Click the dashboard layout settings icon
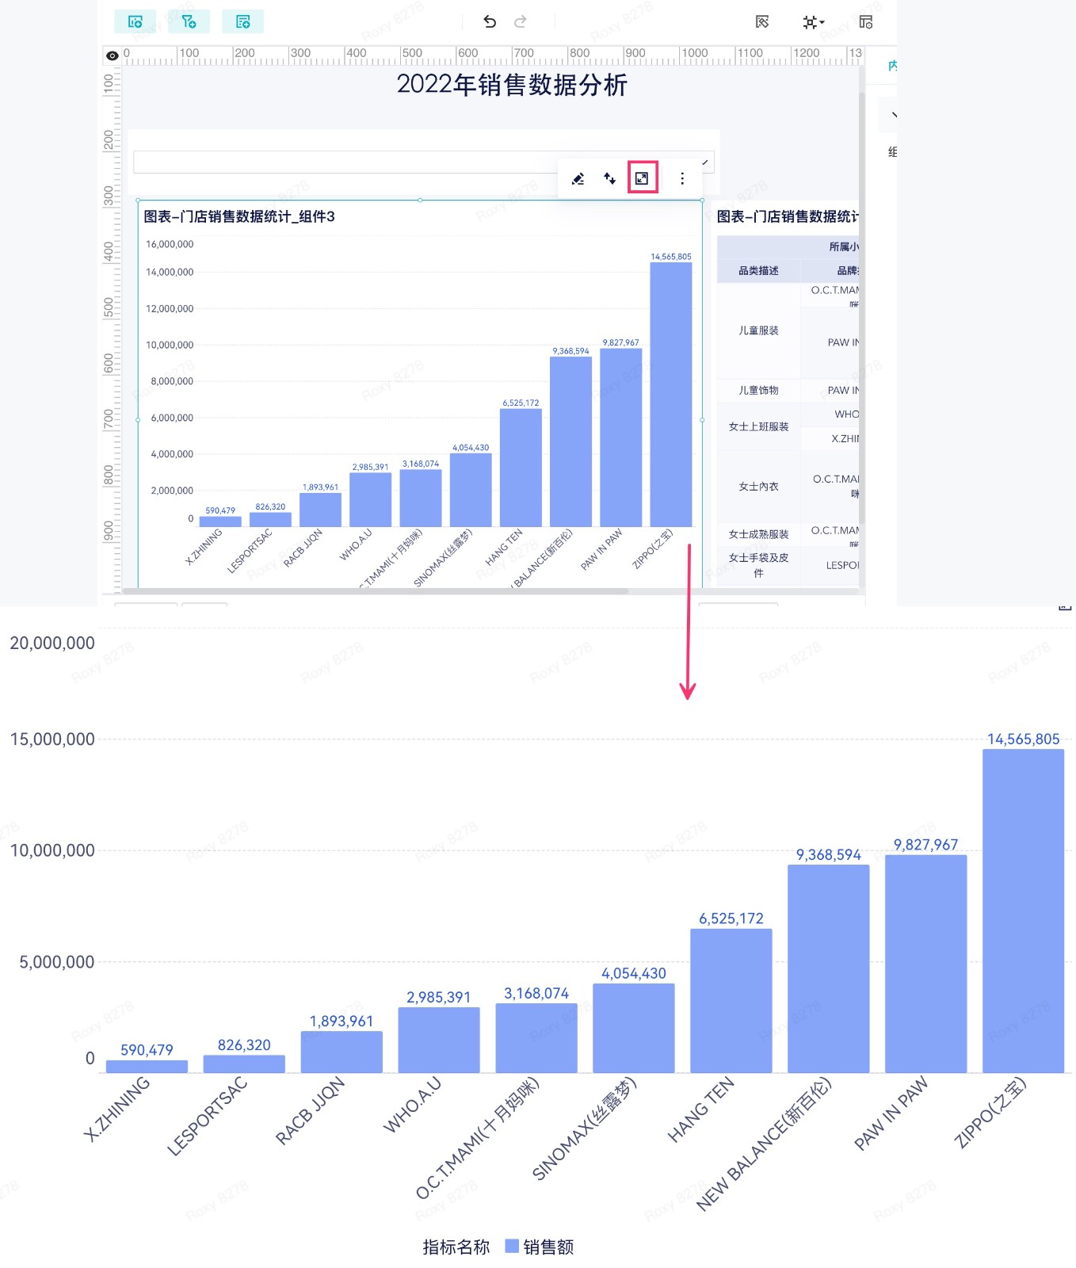Image resolution: width=1076 pixels, height=1268 pixels. click(866, 22)
